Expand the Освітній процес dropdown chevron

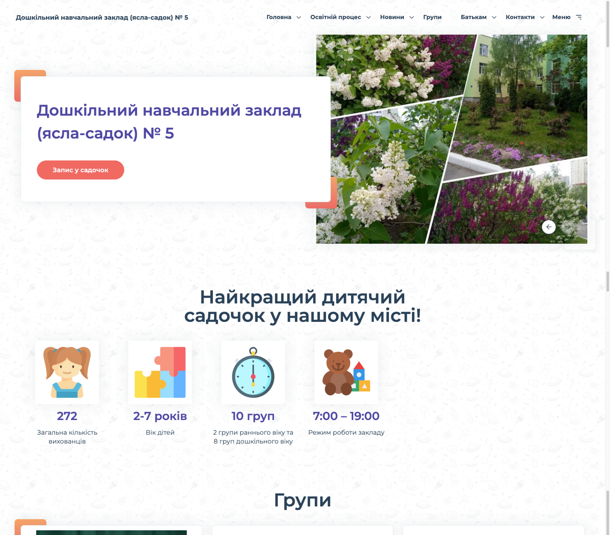point(368,17)
